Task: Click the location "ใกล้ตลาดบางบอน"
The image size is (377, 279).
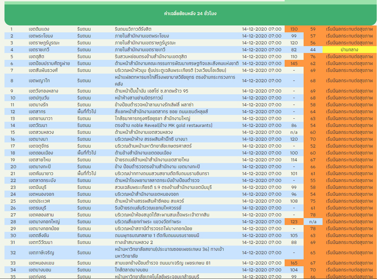Action: tap(131, 270)
